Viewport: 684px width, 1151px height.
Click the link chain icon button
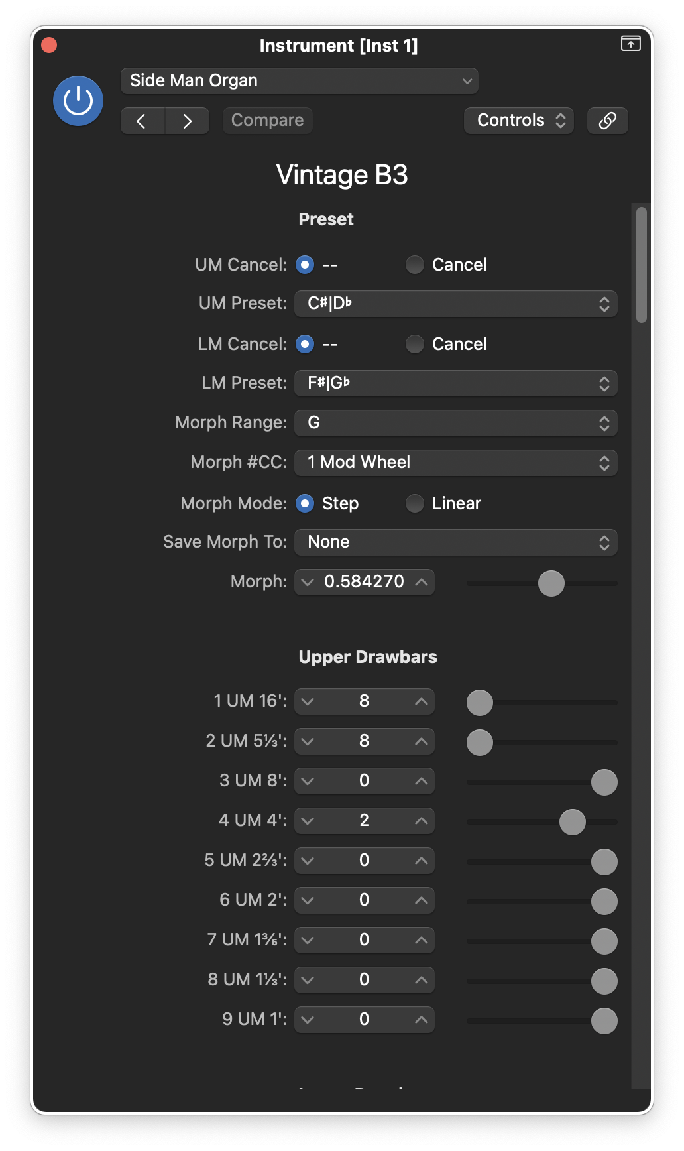coord(608,121)
